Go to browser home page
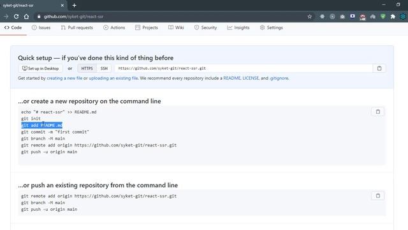This screenshot has height=230, width=408. [x=26, y=17]
